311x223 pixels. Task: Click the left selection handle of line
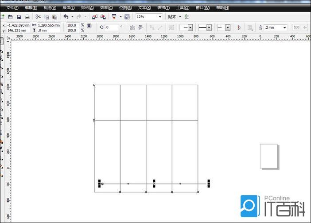pos(99,184)
